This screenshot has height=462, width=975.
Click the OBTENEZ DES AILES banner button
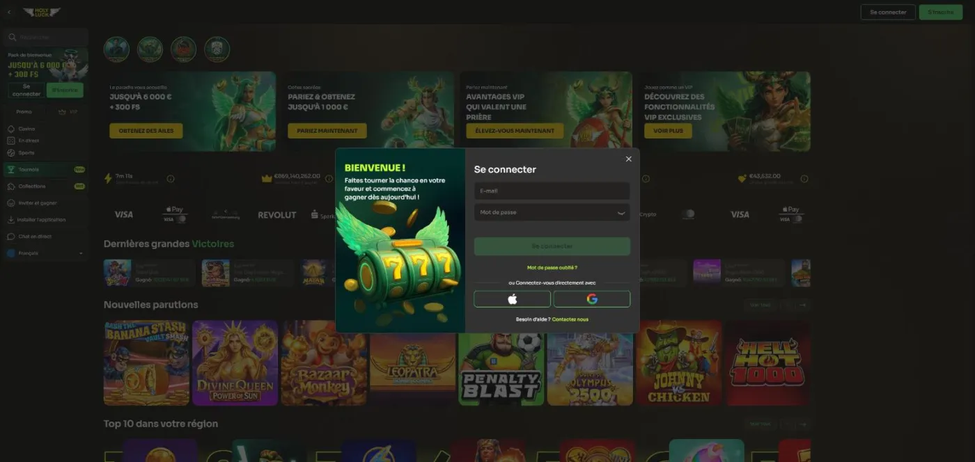pyautogui.click(x=146, y=131)
